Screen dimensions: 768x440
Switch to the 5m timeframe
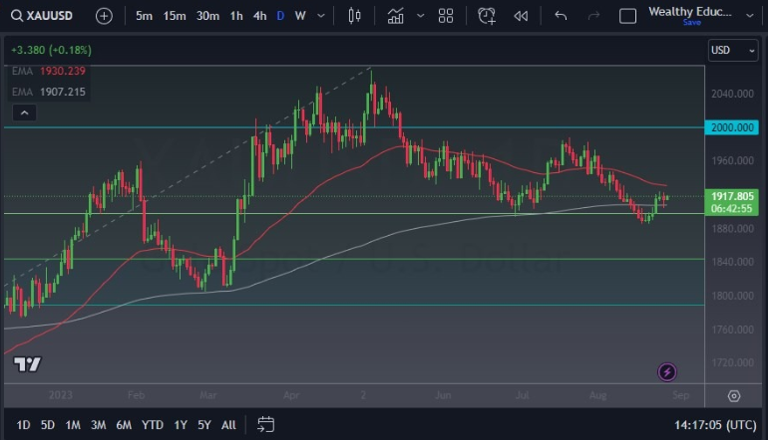[x=145, y=16]
